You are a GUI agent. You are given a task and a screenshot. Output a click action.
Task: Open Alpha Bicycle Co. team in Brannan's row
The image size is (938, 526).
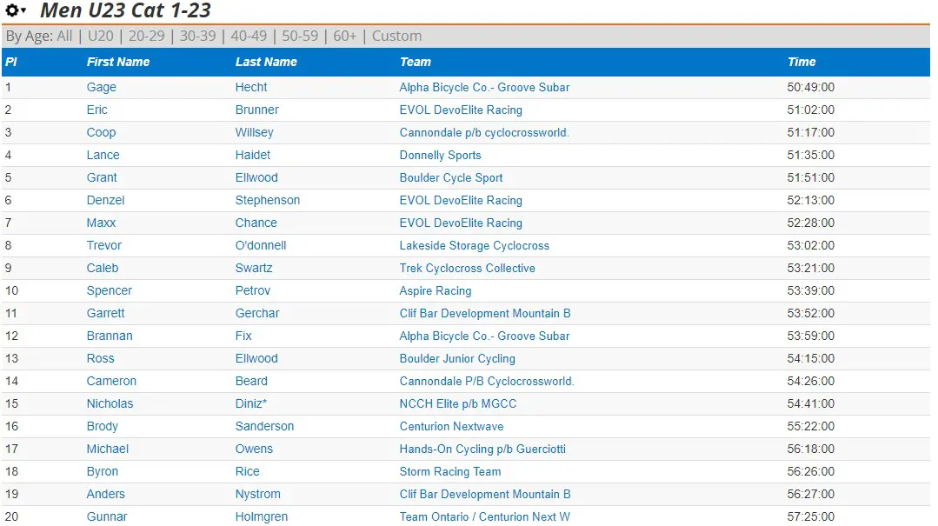pyautogui.click(x=484, y=336)
